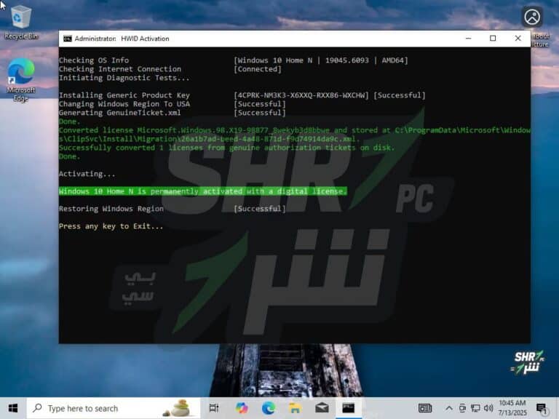The width and height of the screenshot is (559, 419).
Task: Select the command prompt taskbar icon
Action: (349, 408)
